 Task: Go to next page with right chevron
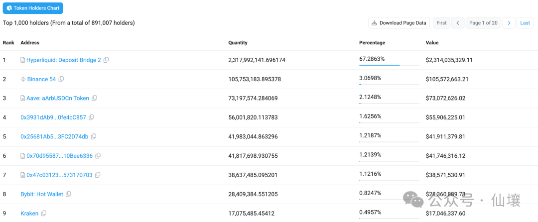pyautogui.click(x=509, y=23)
